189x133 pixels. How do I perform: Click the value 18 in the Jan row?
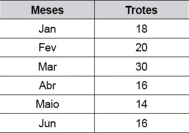point(141,29)
